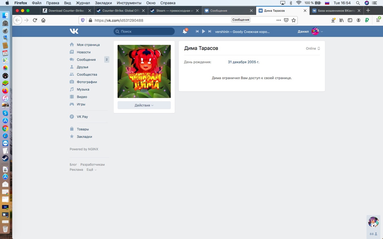The width and height of the screenshot is (383, 239).
Task: Click the Разработчикам footer link
Action: point(92,165)
